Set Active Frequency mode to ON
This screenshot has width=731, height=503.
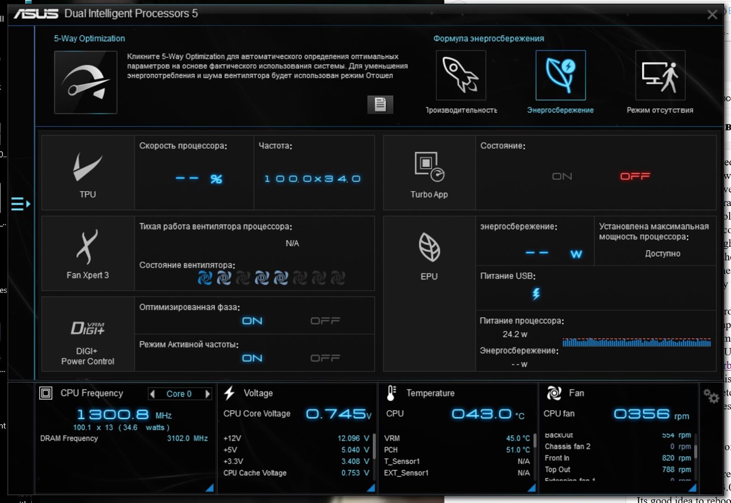pyautogui.click(x=252, y=358)
